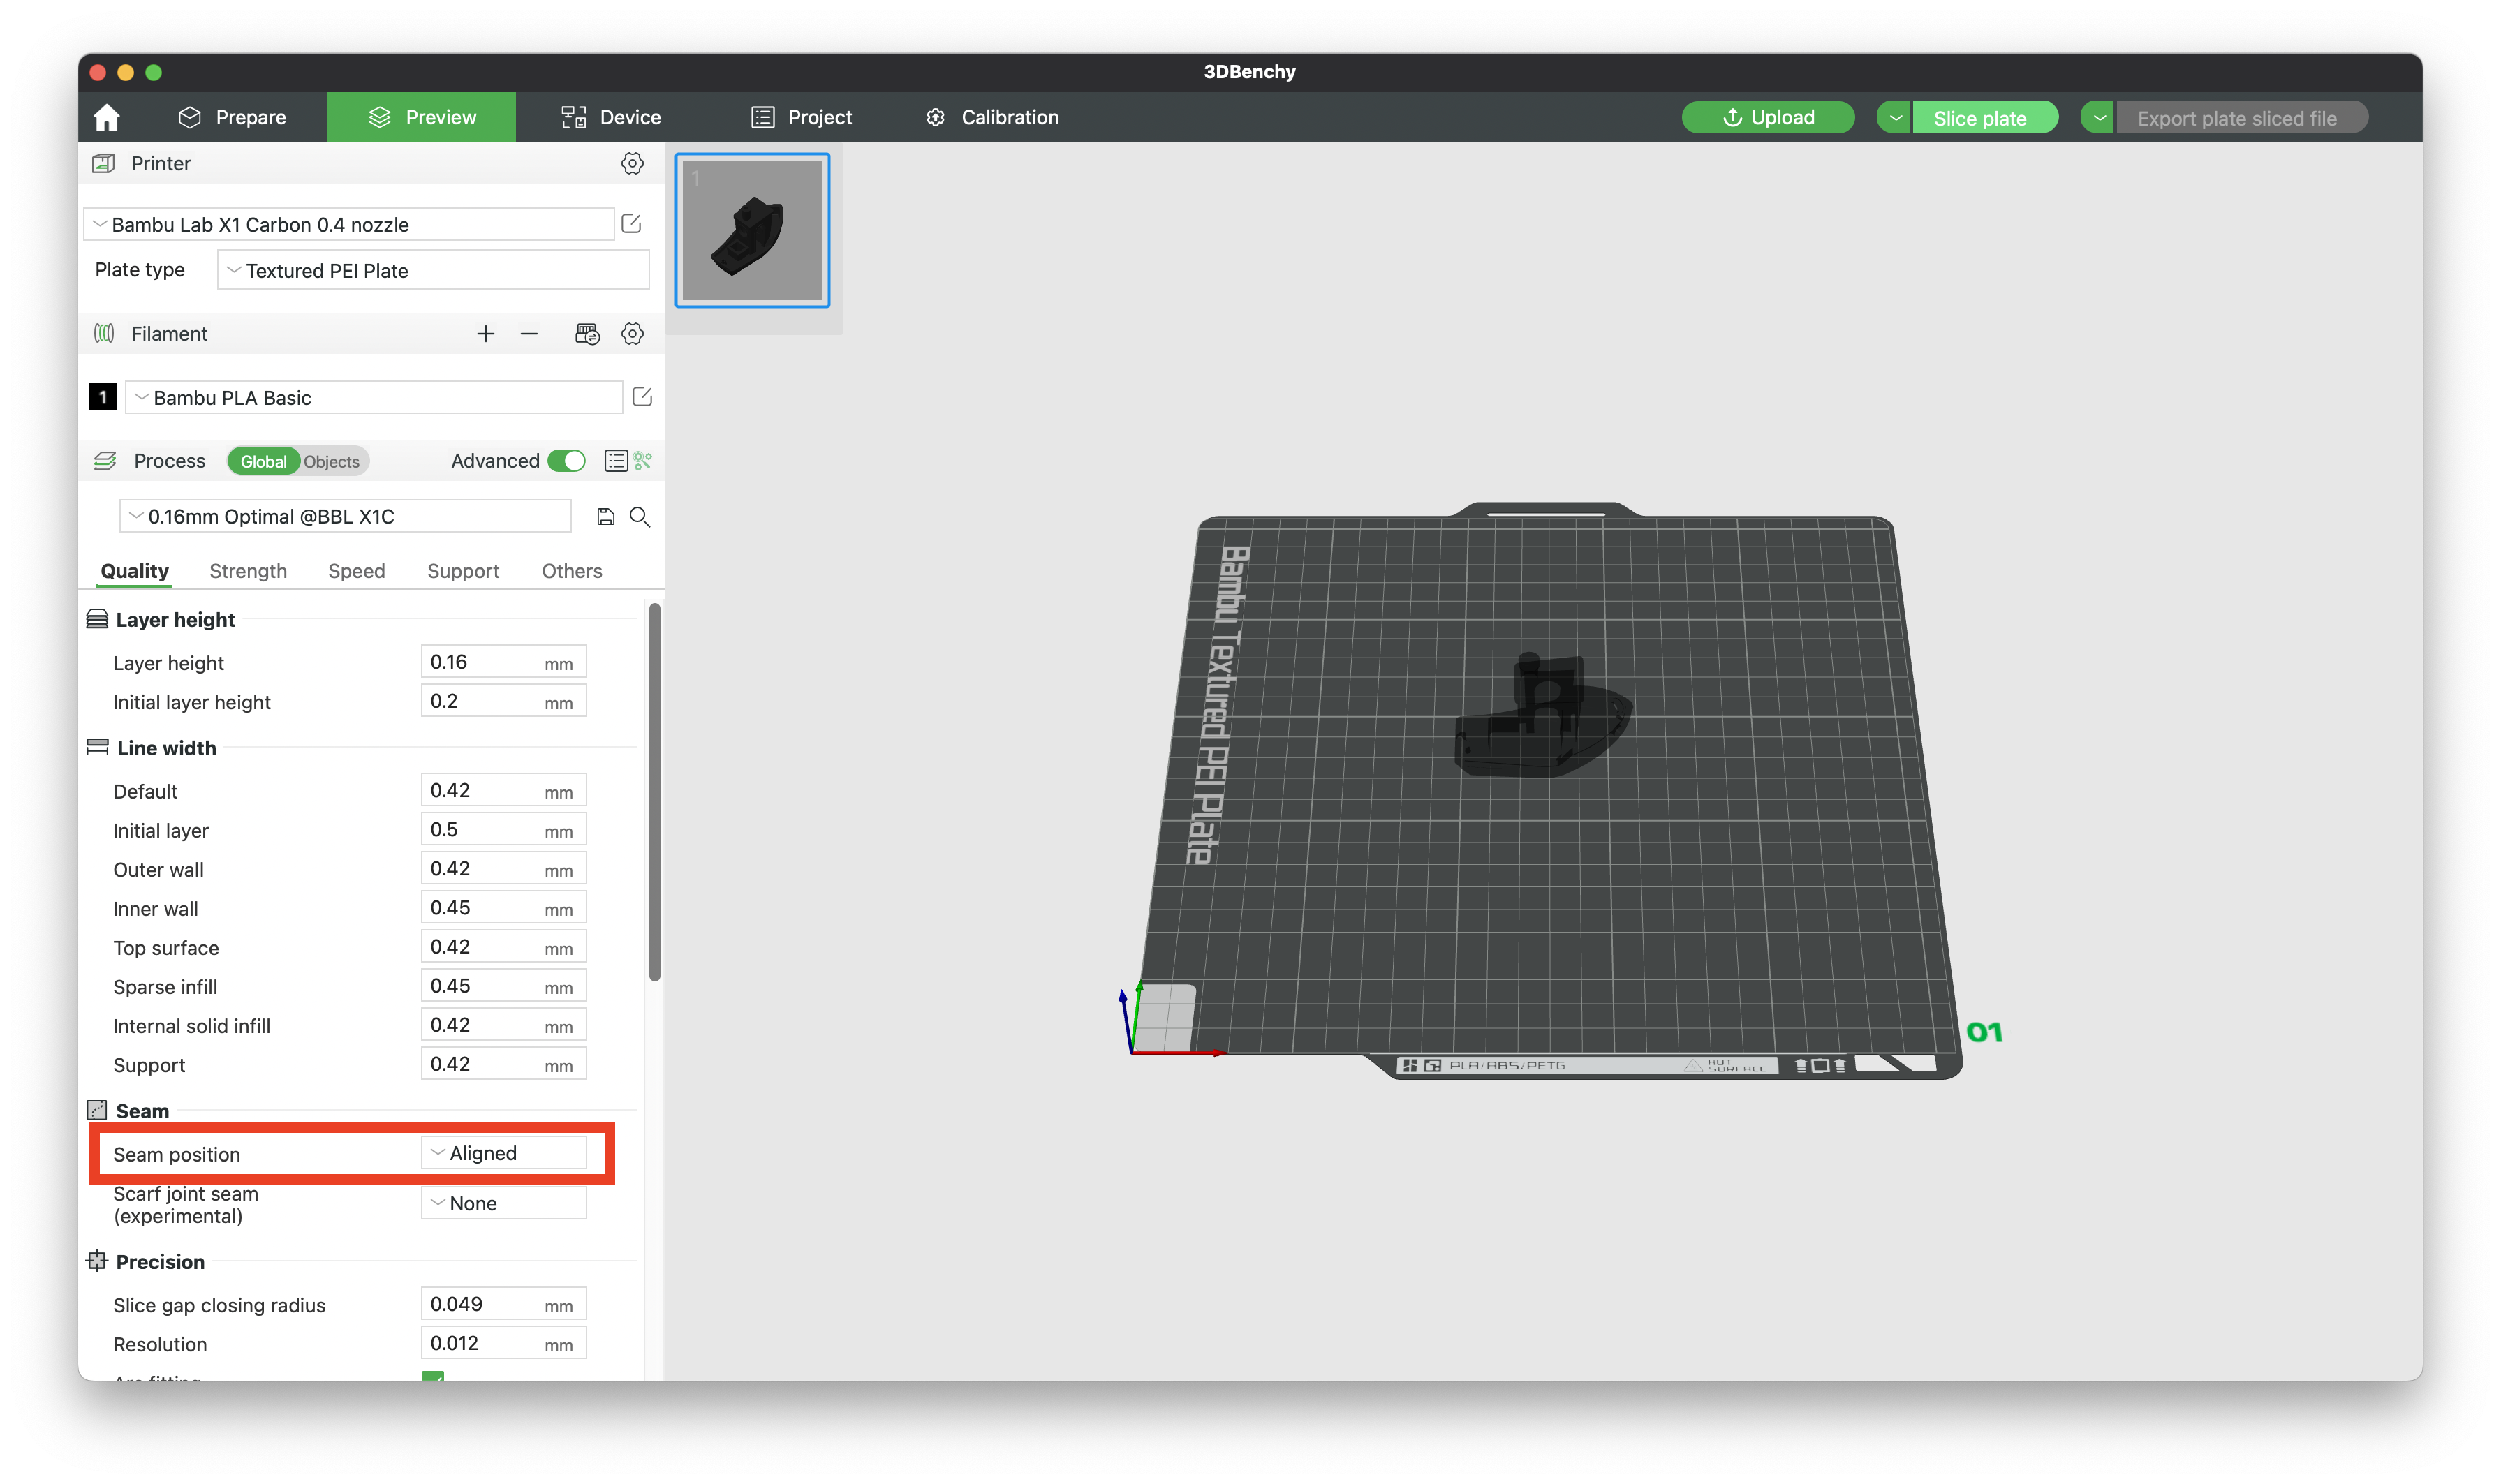Add a filament with the plus icon
The height and width of the screenshot is (1484, 2501).
point(486,334)
